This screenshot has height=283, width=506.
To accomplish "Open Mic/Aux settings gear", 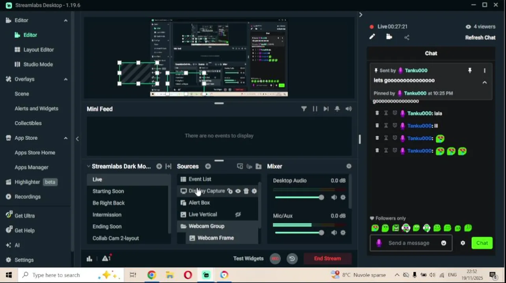I will (343, 233).
